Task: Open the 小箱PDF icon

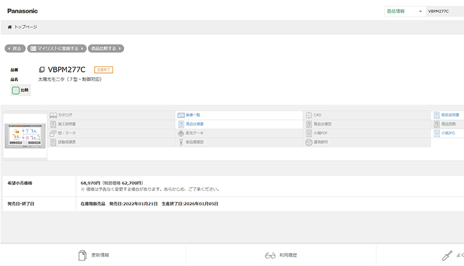Action: [x=309, y=134]
